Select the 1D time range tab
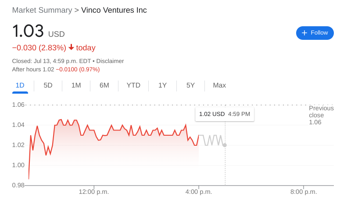 click(x=20, y=85)
